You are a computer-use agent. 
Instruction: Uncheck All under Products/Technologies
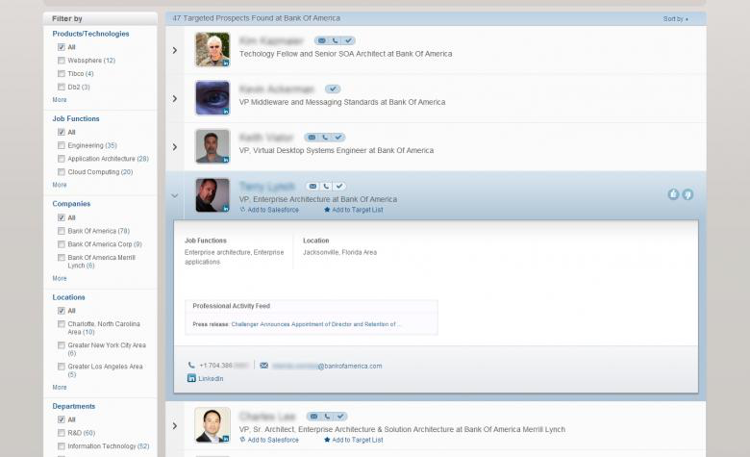tap(62, 47)
